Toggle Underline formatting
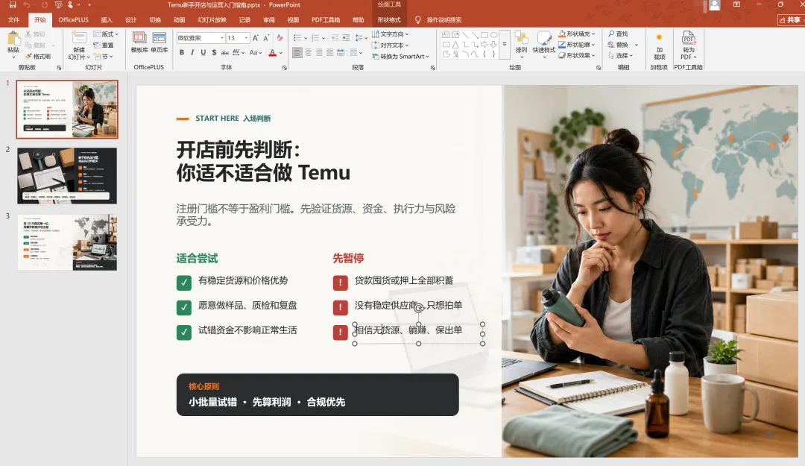The width and height of the screenshot is (805, 466). (x=203, y=52)
